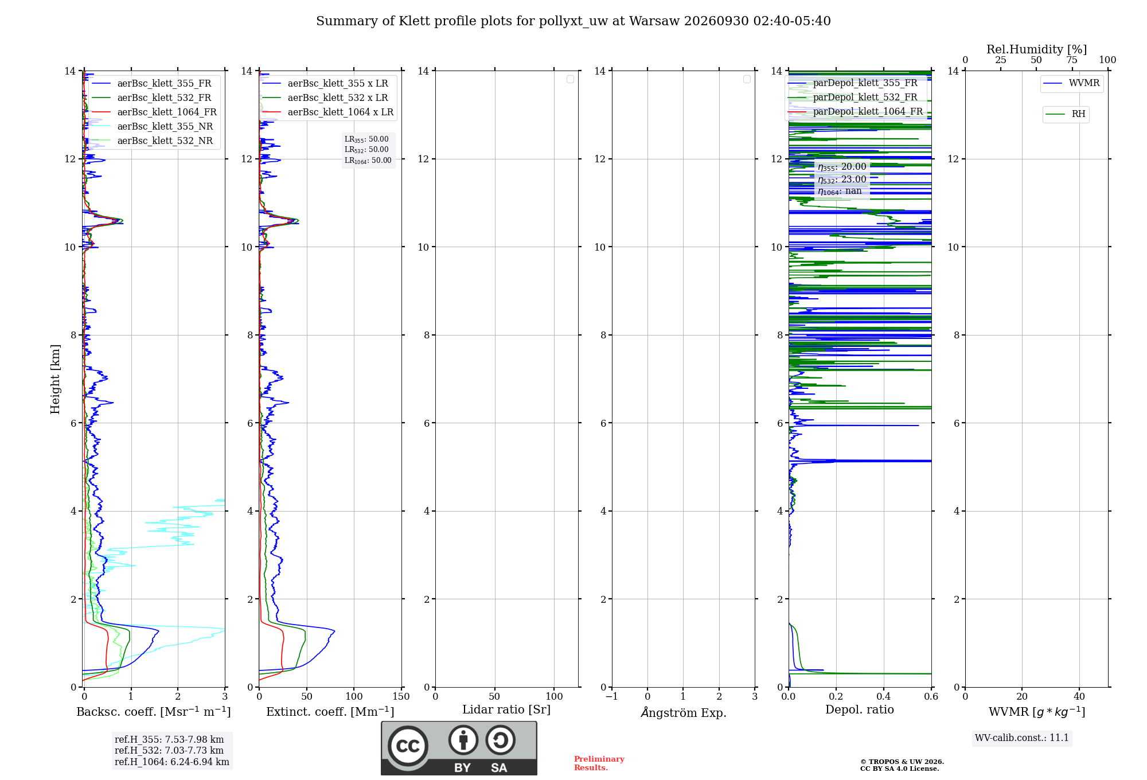Click the RH legend entry
The width and height of the screenshot is (1147, 780).
pos(1066,114)
